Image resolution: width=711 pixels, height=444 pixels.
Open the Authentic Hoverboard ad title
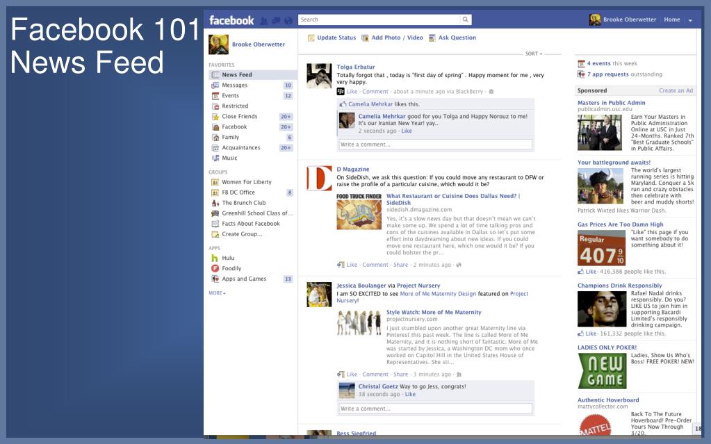(x=608, y=400)
